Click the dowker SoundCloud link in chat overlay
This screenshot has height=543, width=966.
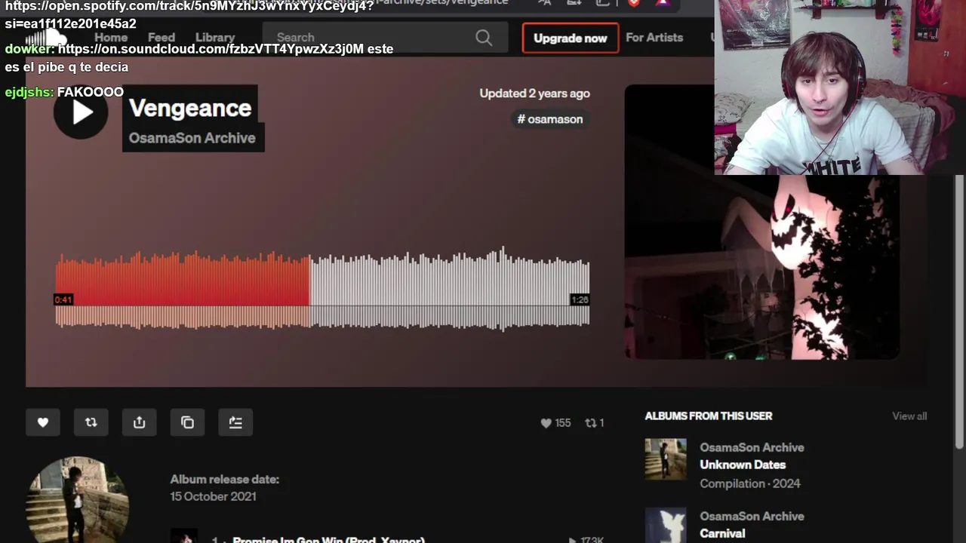[x=211, y=49]
